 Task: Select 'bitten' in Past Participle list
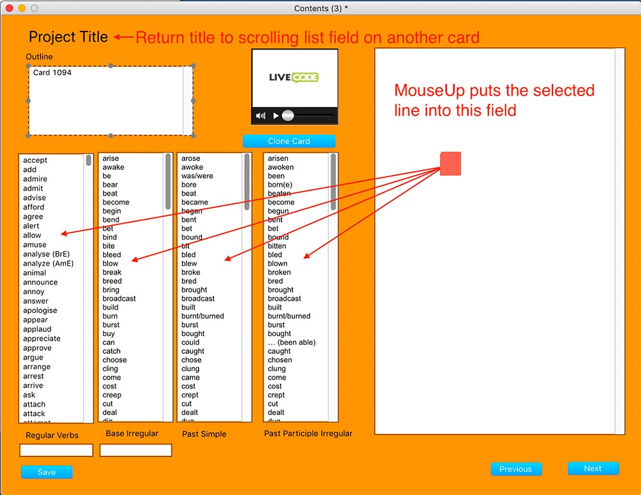[277, 246]
